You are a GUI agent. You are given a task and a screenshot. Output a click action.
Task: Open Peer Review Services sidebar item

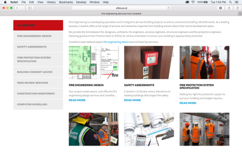(38, 83)
